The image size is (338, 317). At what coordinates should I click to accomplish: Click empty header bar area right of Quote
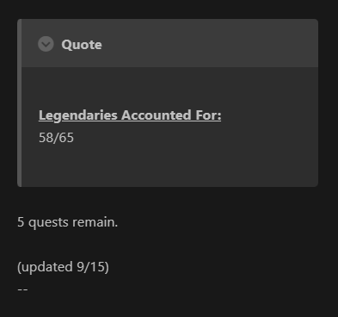coord(209,43)
